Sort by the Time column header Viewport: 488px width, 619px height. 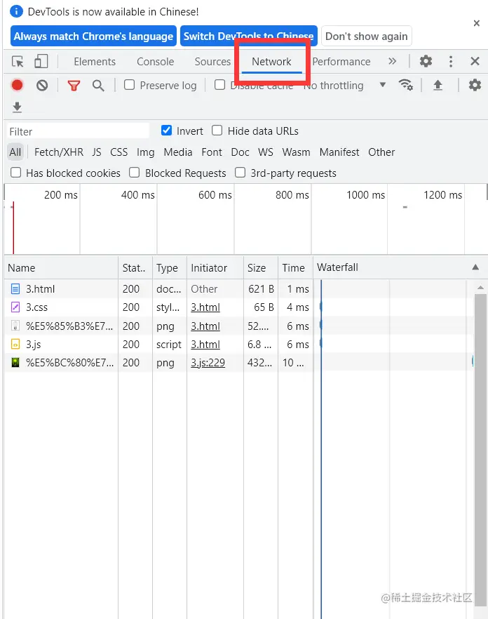[x=295, y=267]
